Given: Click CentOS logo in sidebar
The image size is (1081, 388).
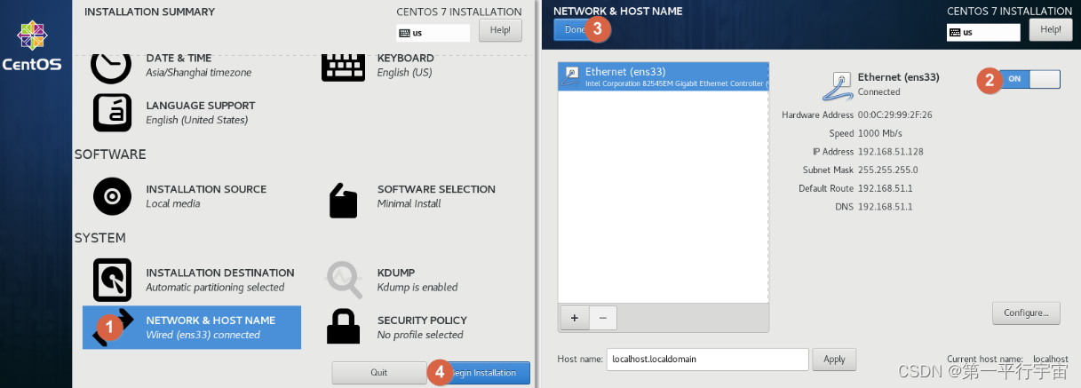Looking at the screenshot, I should click(32, 46).
